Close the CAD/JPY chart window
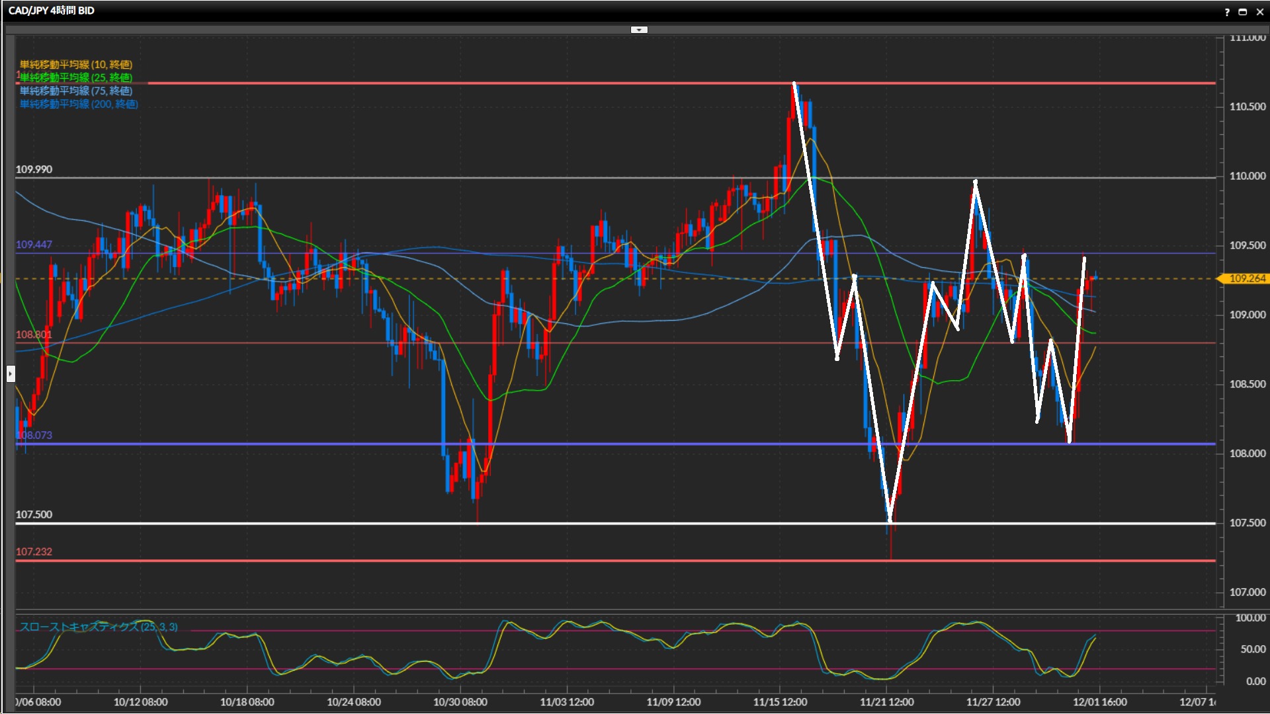1270x714 pixels. coord(1259,12)
